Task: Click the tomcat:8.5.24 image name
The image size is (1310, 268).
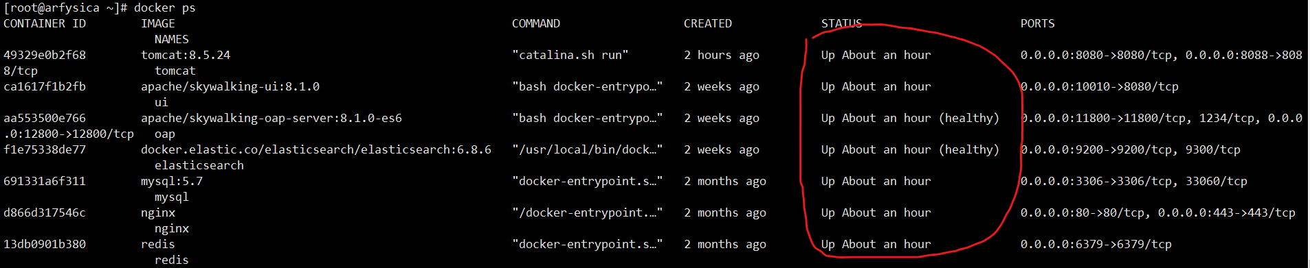Action: pyautogui.click(x=186, y=56)
